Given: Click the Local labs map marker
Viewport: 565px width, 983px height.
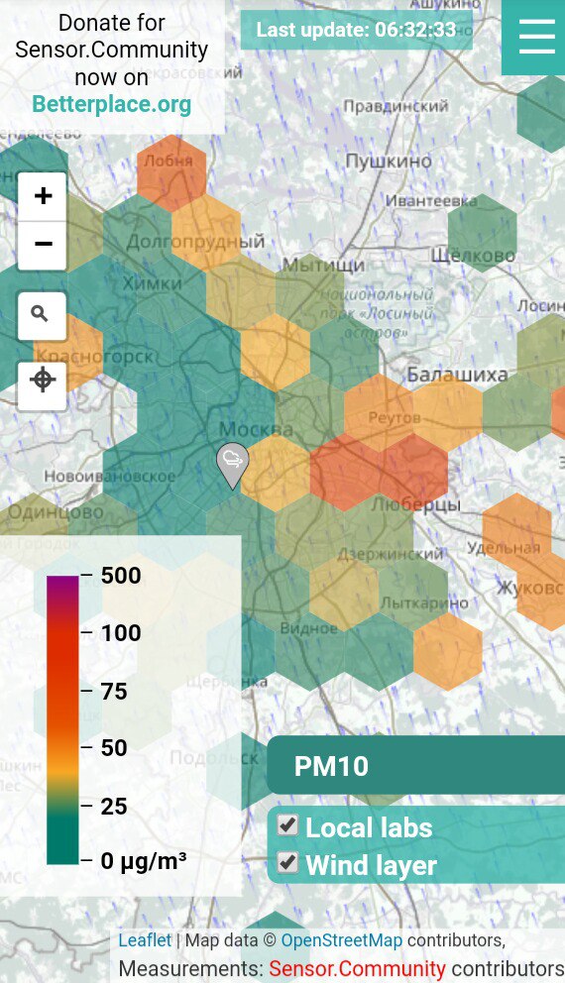Looking at the screenshot, I should click(232, 465).
